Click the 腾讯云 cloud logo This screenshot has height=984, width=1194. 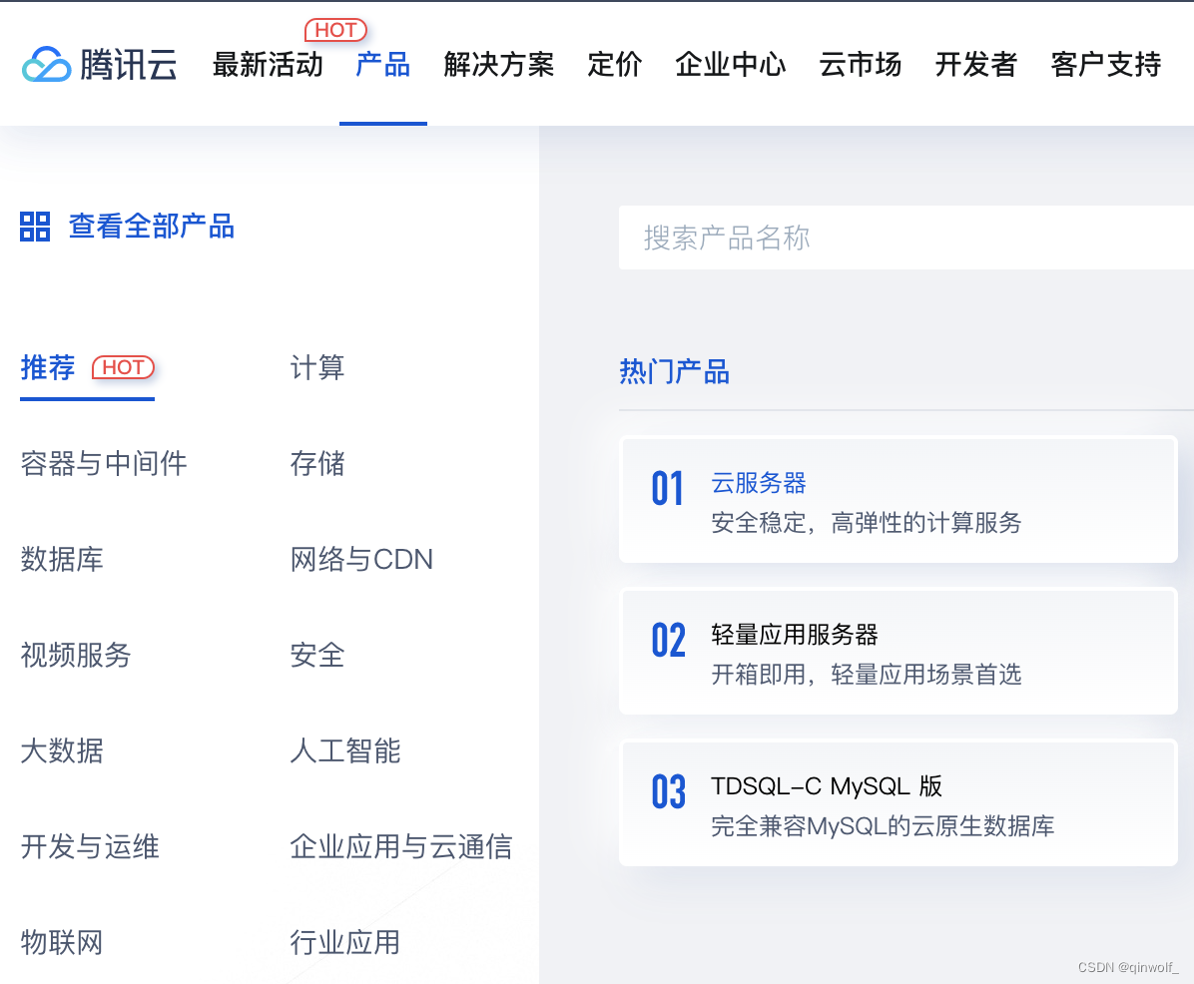tap(97, 64)
